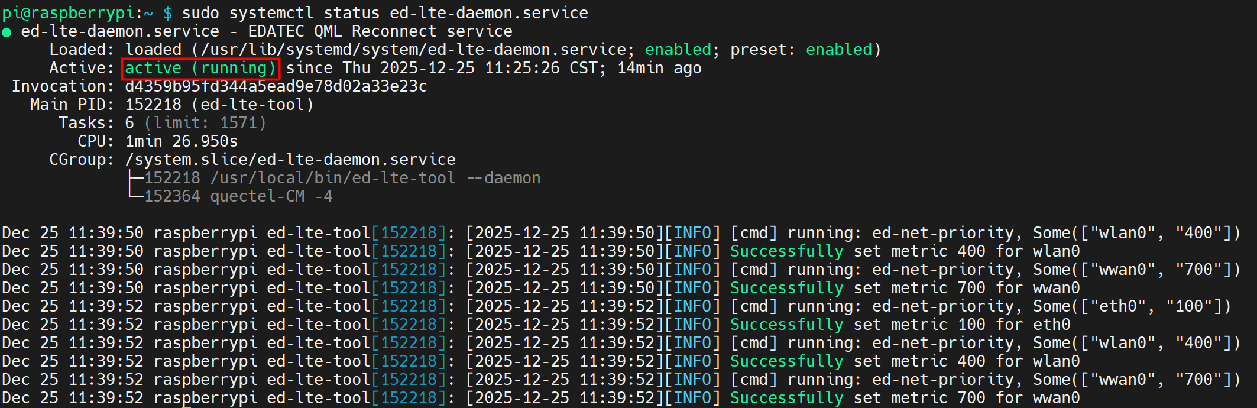Click the "14min ago" uptime text

pos(659,68)
